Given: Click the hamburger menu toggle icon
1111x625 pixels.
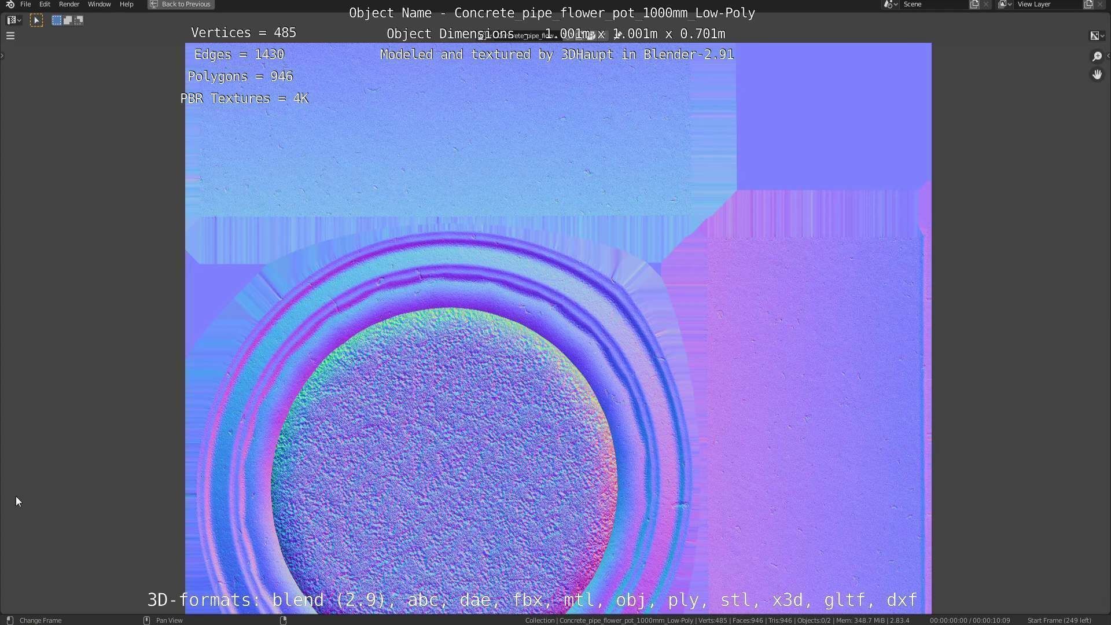Looking at the screenshot, I should point(10,36).
